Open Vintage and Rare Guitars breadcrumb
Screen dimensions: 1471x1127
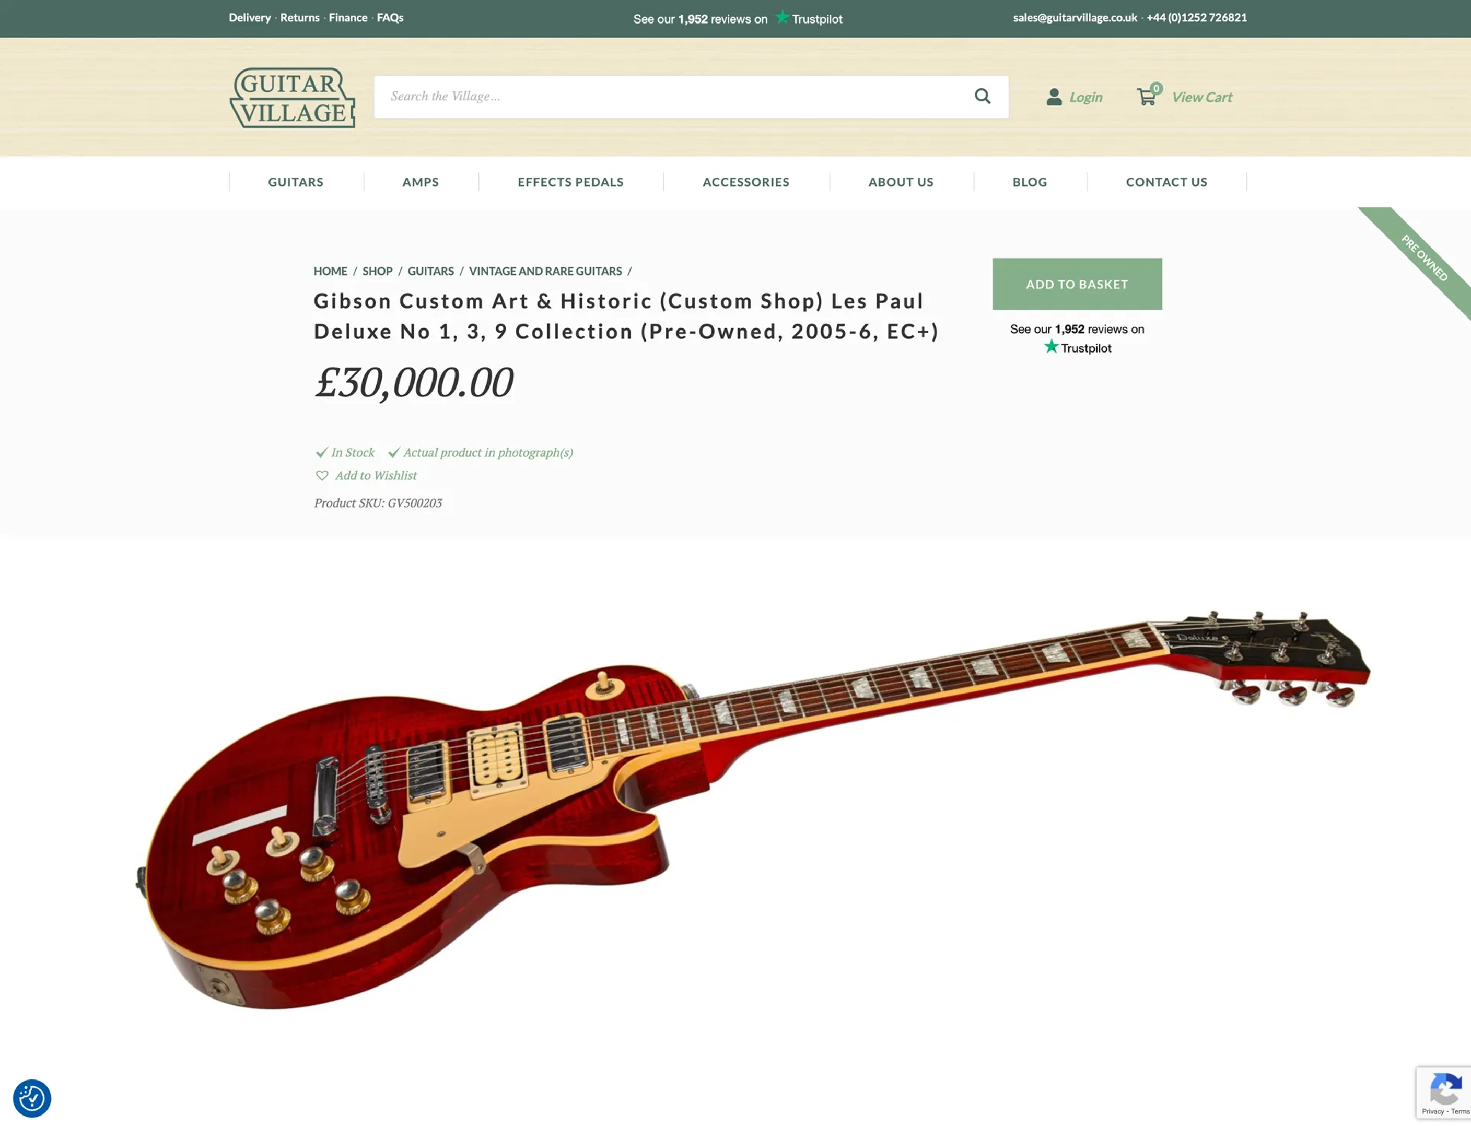coord(545,271)
